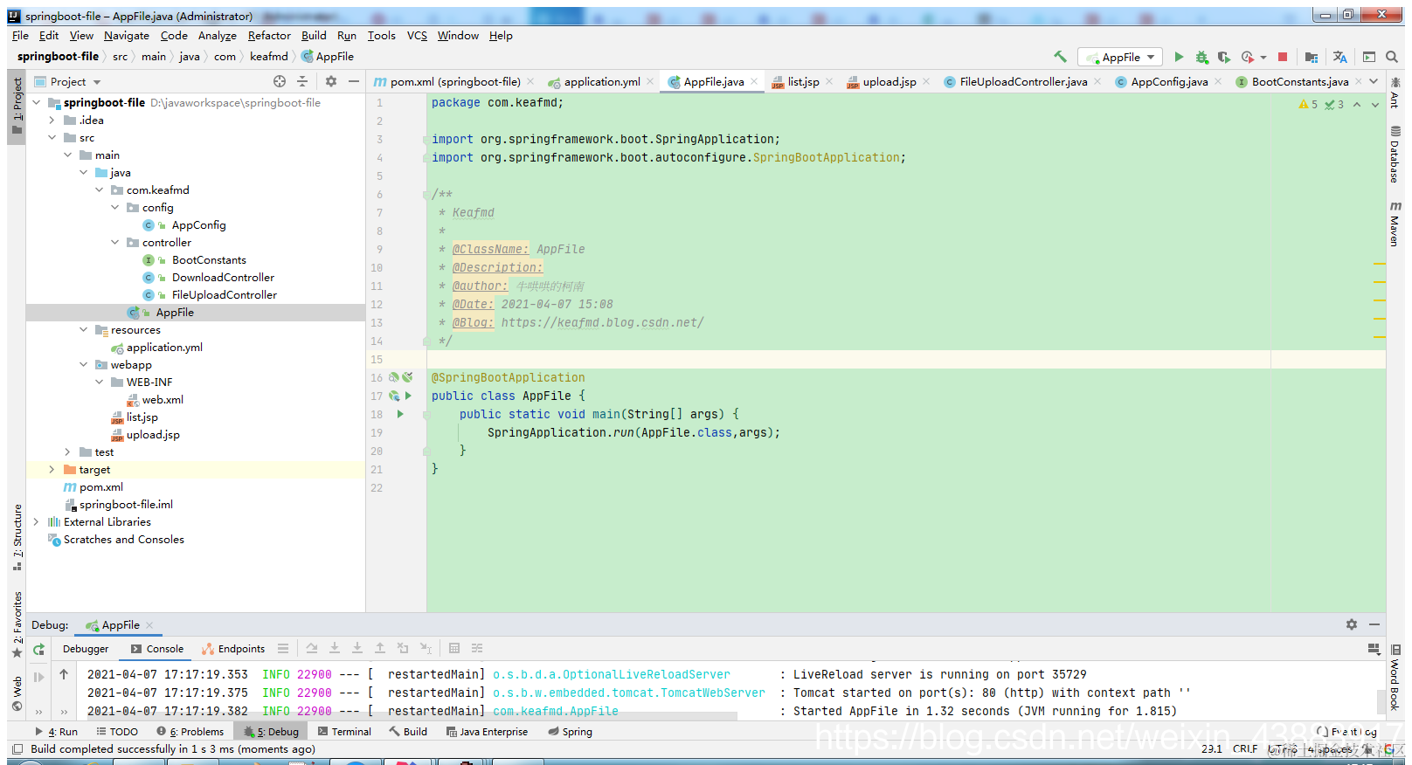Open Search Everywhere magnifier icon
Viewport: 1412px width, 765px height.
pos(1392,57)
